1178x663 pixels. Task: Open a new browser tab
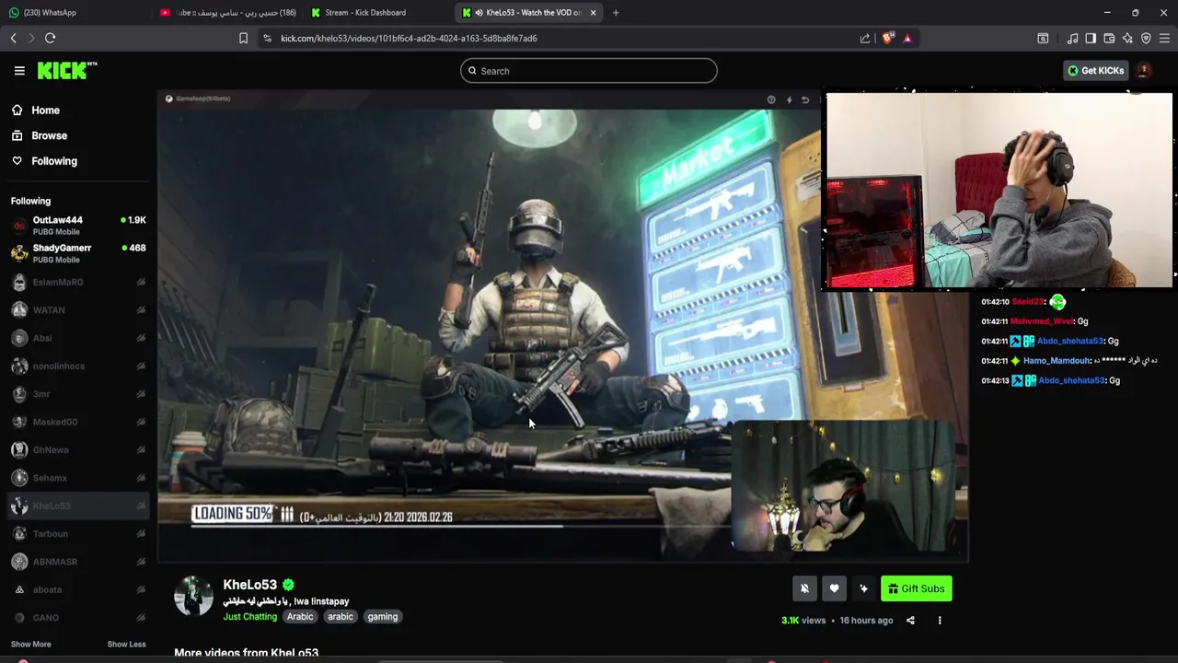pyautogui.click(x=616, y=13)
